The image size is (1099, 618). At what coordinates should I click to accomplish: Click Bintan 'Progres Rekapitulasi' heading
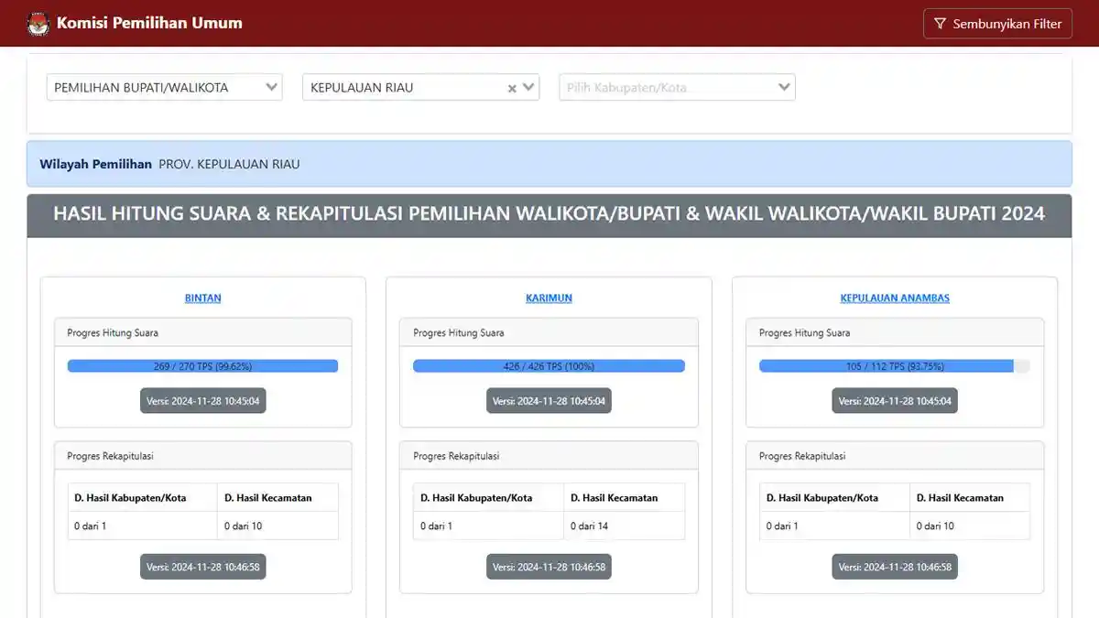coord(110,456)
